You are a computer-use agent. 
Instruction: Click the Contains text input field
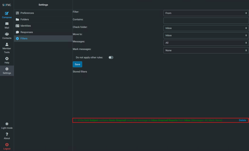pos(206,21)
